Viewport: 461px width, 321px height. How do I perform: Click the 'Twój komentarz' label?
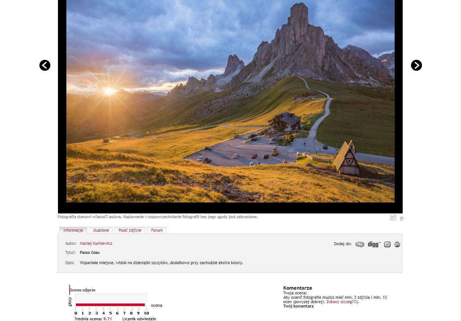[298, 306]
